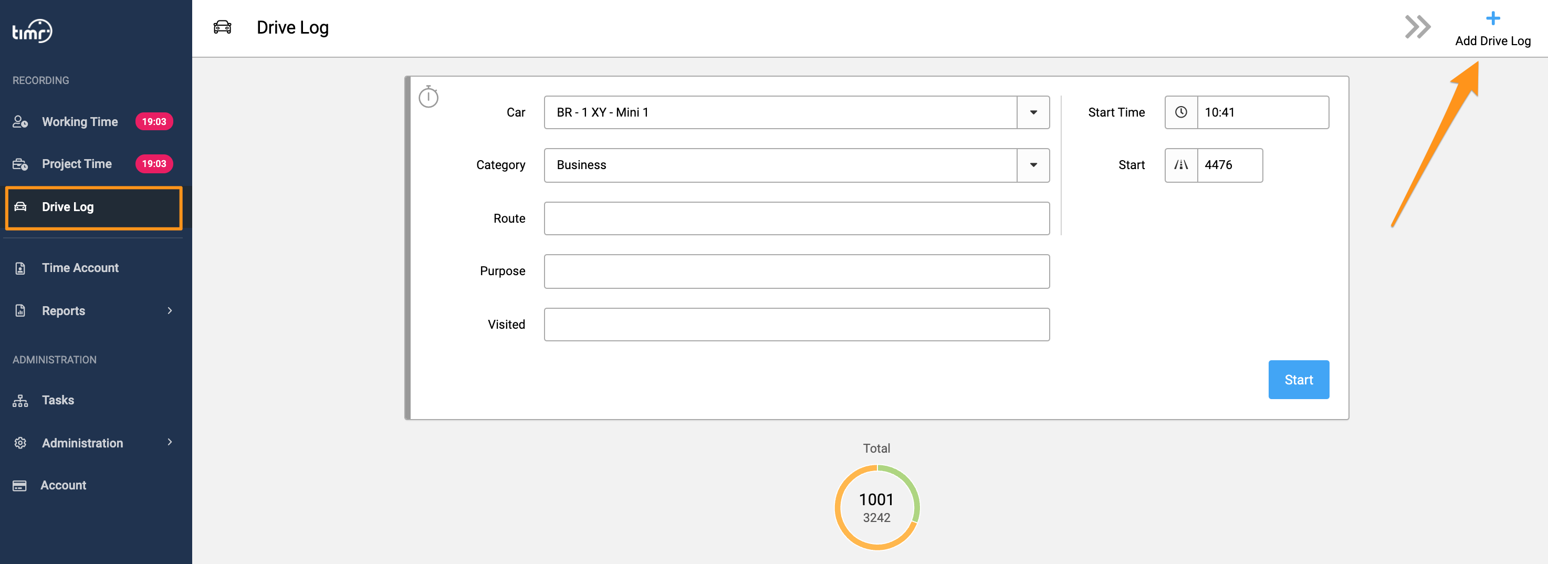Select Drive Log in the sidebar
Viewport: 1548px width, 564px height.
pos(94,207)
